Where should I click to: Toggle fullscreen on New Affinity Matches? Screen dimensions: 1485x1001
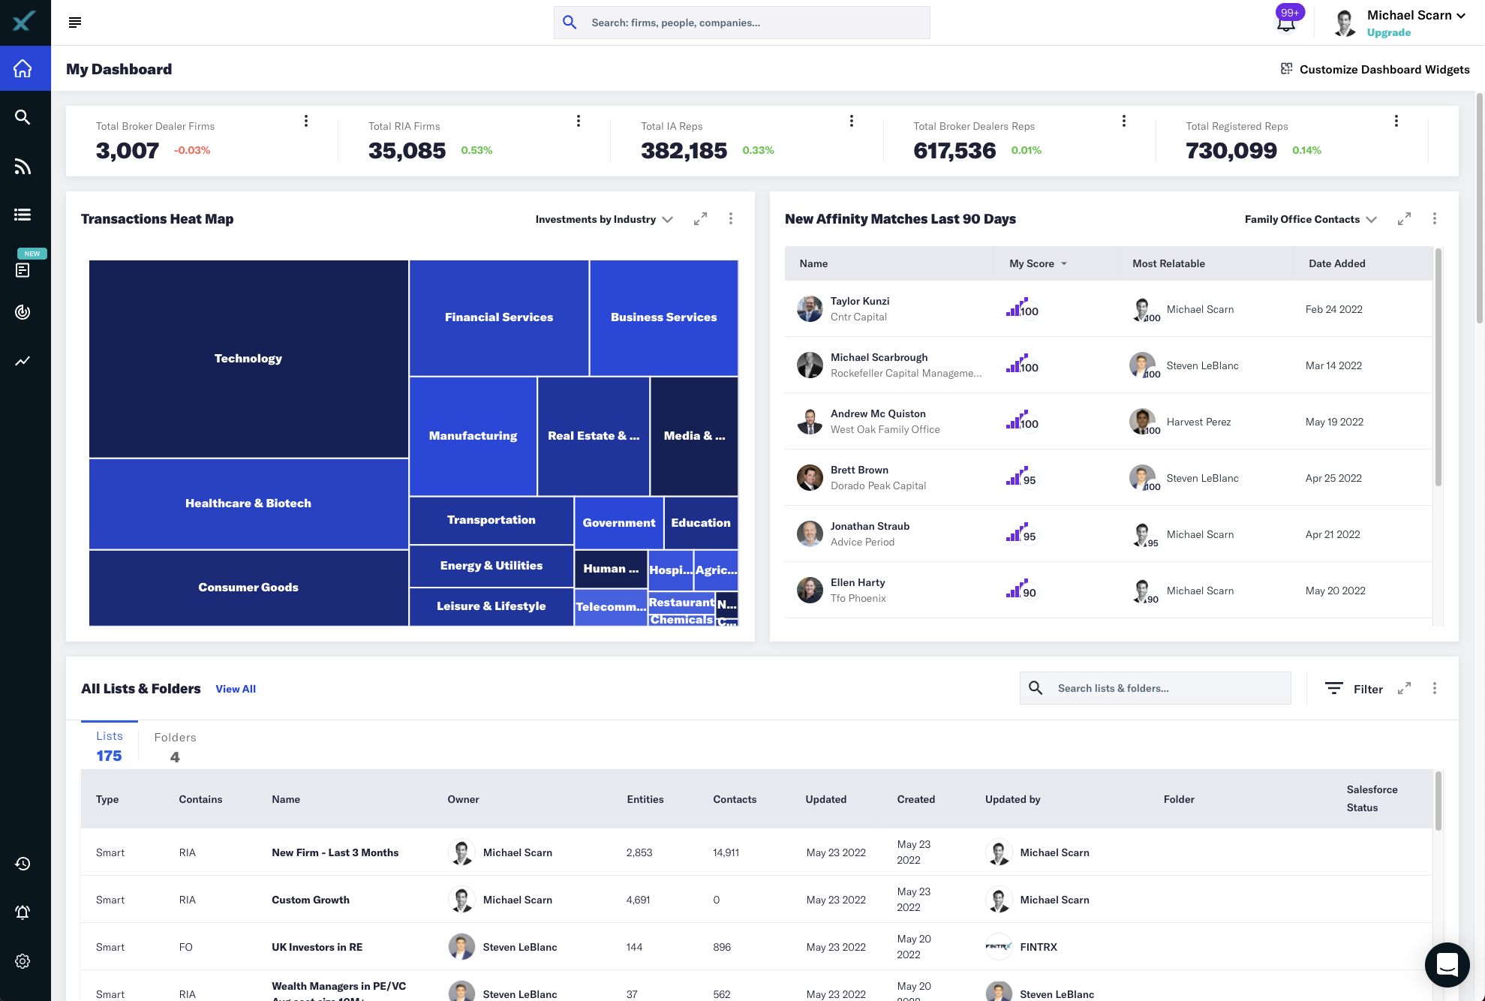coord(1405,220)
